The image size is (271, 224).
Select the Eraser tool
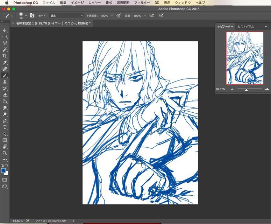tap(5, 95)
